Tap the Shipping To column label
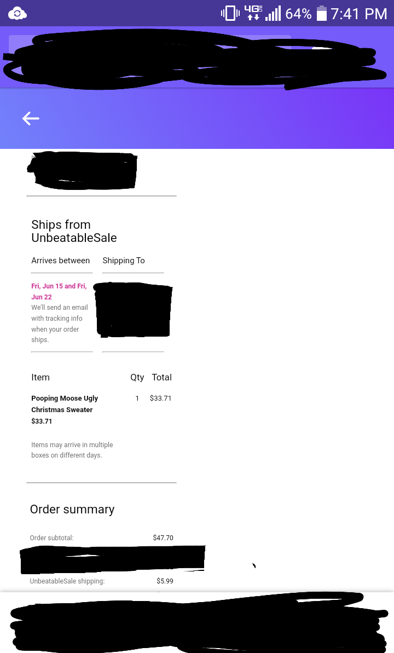The image size is (394, 653). pos(124,261)
